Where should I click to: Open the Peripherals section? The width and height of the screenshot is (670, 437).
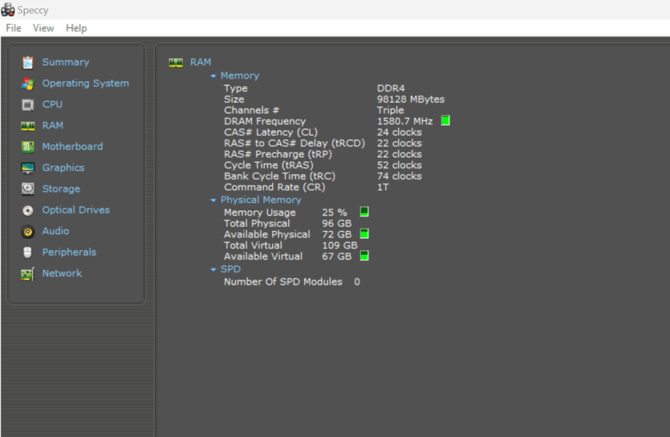point(69,253)
